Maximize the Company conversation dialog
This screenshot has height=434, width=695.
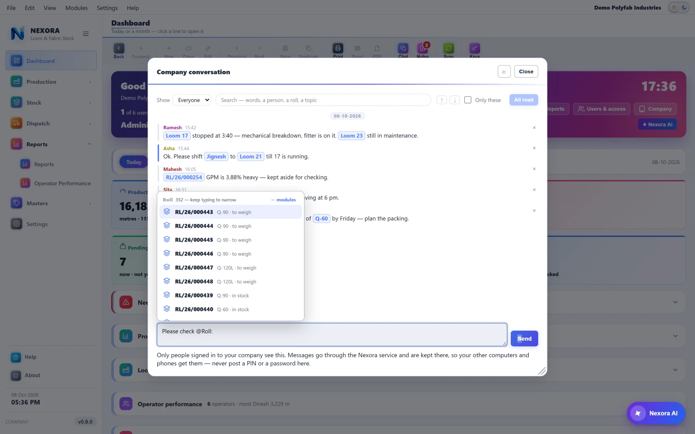tap(504, 72)
